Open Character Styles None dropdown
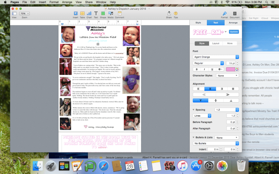The image size is (279, 174). (x=227, y=76)
